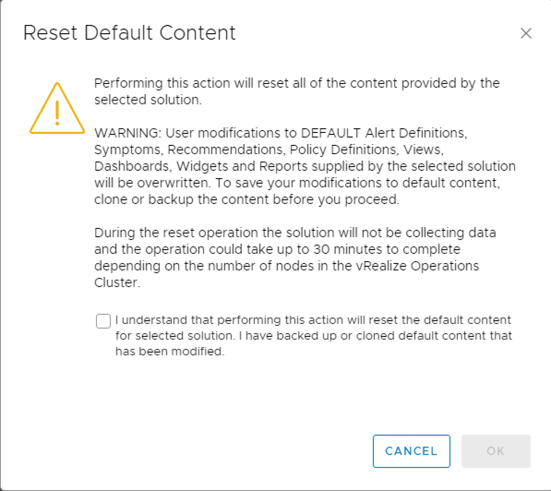Image resolution: width=551 pixels, height=491 pixels.
Task: Tick the acknowledgement checkbox
Action: (103, 321)
